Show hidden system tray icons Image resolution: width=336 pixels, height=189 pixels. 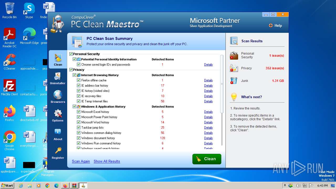(285, 186)
